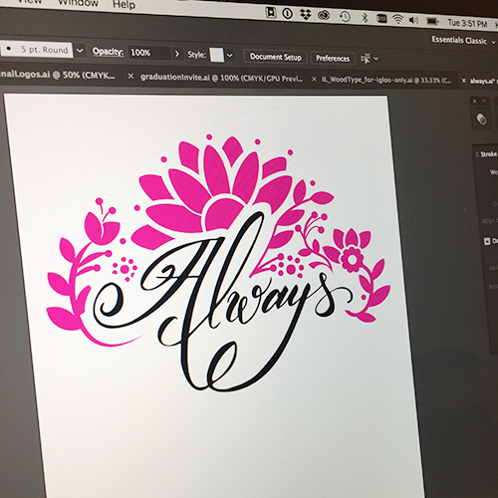Click the volume speaker icon
498x498 pixels.
413,20
